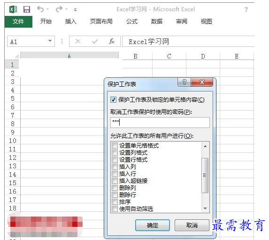The width and height of the screenshot is (269, 240).
Task: Click the Select All corner triangle
Action: [16, 56]
